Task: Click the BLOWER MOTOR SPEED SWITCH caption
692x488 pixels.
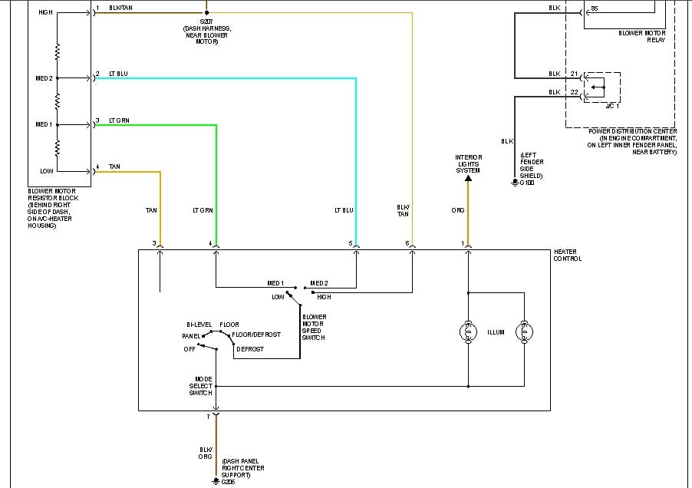Action: 314,327
